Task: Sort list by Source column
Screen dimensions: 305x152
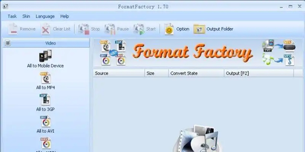Action: tap(119, 73)
